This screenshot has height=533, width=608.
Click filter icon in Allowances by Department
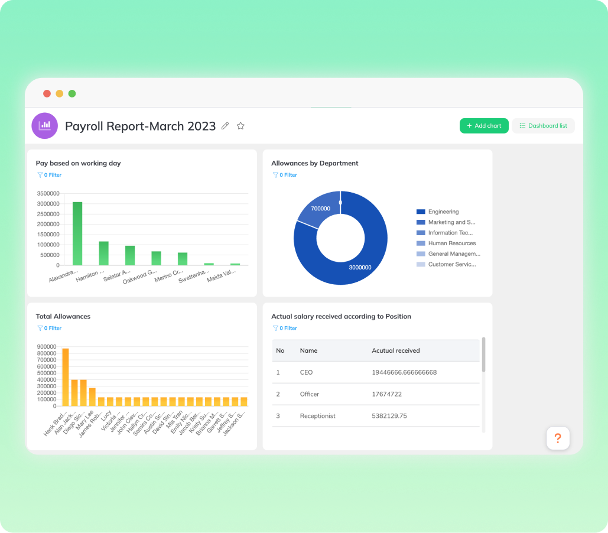click(275, 175)
